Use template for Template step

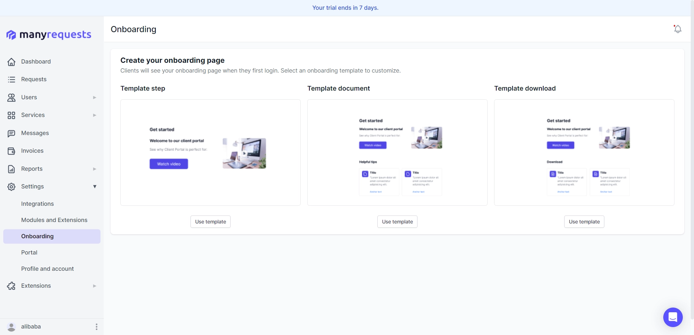click(x=210, y=222)
